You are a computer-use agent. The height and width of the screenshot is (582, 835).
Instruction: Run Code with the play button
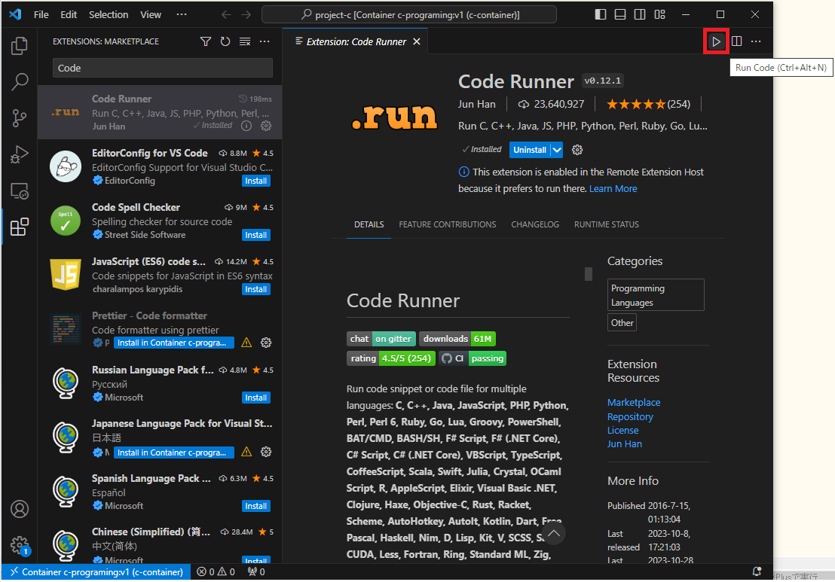click(716, 41)
